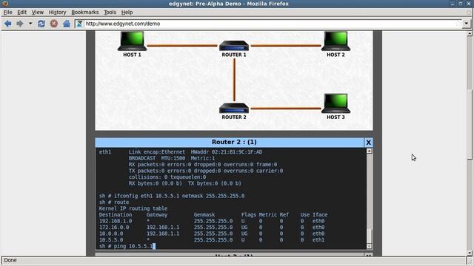Click the page scrollbar down arrow
Screen dimensions: 474x266
click(469, 253)
